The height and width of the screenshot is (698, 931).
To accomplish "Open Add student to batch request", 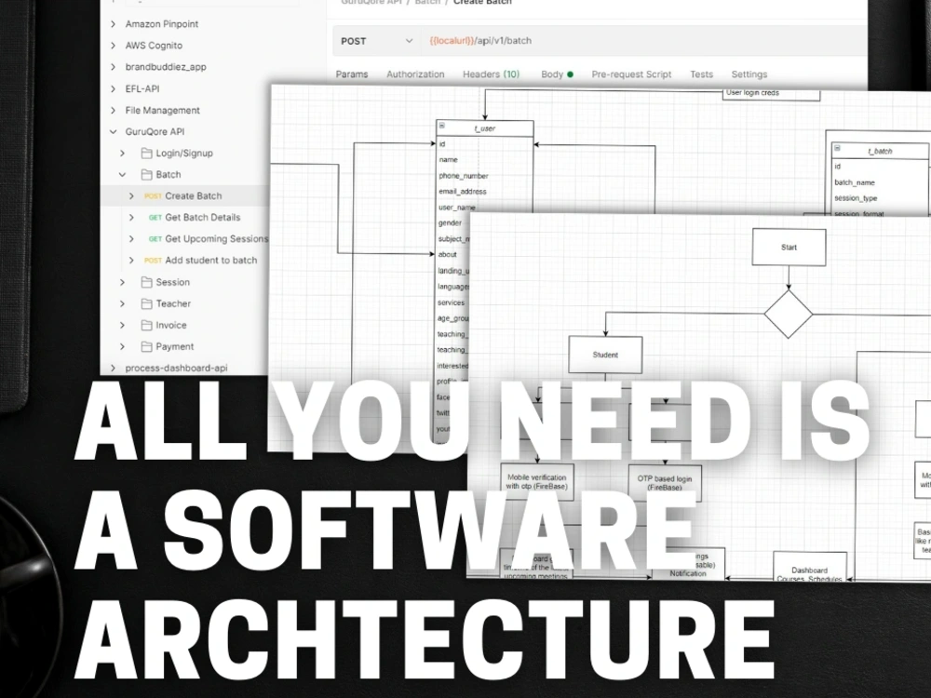I will click(x=201, y=260).
